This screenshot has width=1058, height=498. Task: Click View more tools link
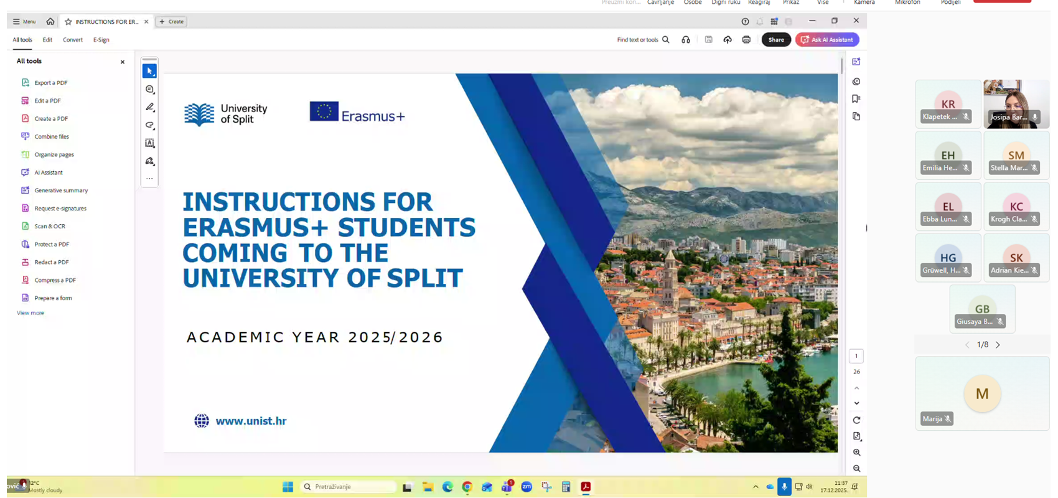[30, 312]
